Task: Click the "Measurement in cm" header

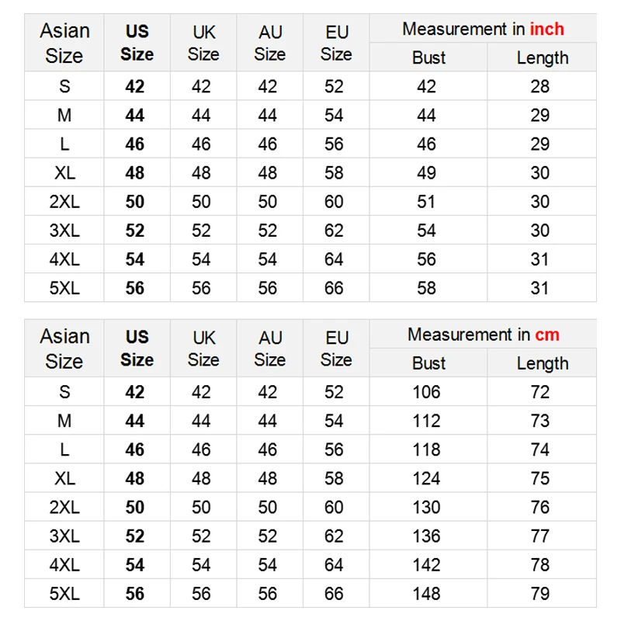Action: (483, 335)
